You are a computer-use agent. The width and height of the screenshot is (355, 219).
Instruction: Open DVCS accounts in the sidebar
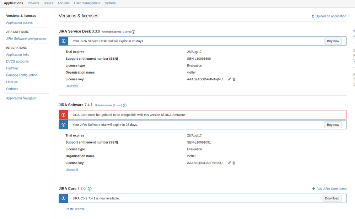[x=17, y=62]
